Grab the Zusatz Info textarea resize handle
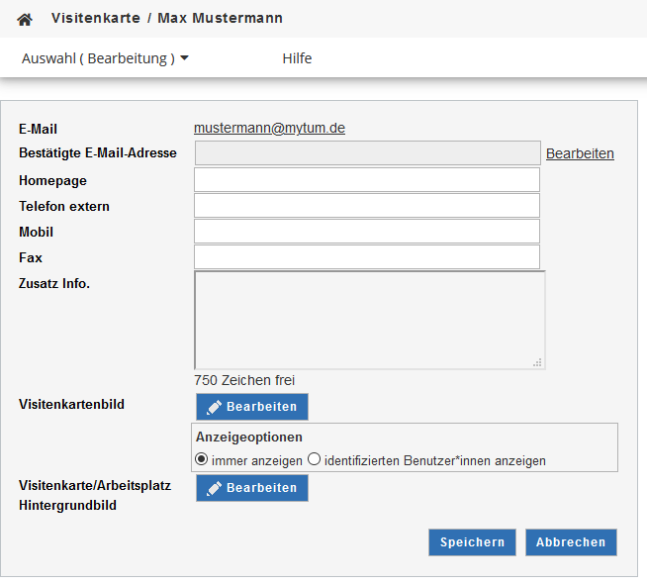647x585 pixels. pos(538,363)
